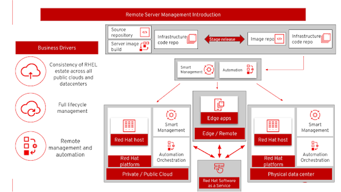Click the server rack icon in Private Cloud panel
The image size is (341, 192).
click(x=129, y=126)
